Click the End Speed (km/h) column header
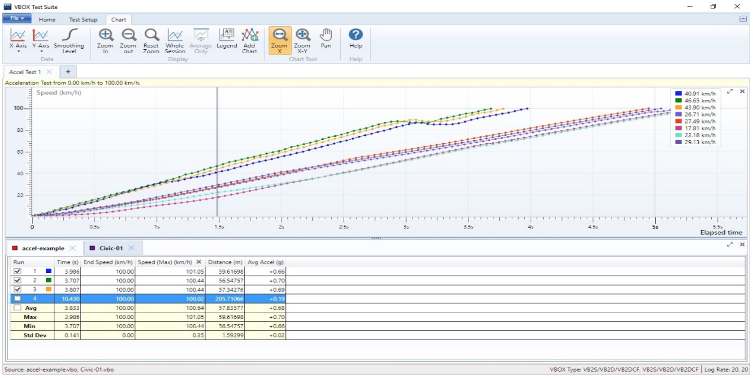 pyautogui.click(x=108, y=262)
